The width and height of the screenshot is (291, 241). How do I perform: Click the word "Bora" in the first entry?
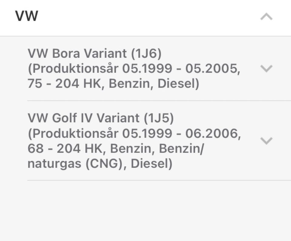tap(66, 54)
